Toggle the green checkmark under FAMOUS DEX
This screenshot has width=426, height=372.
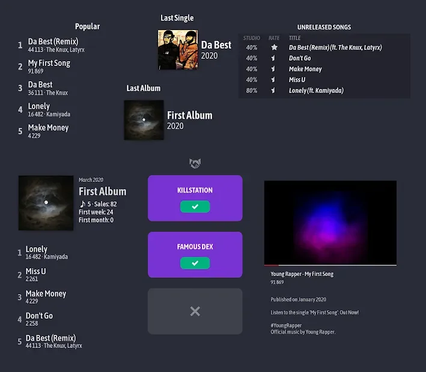[195, 263]
